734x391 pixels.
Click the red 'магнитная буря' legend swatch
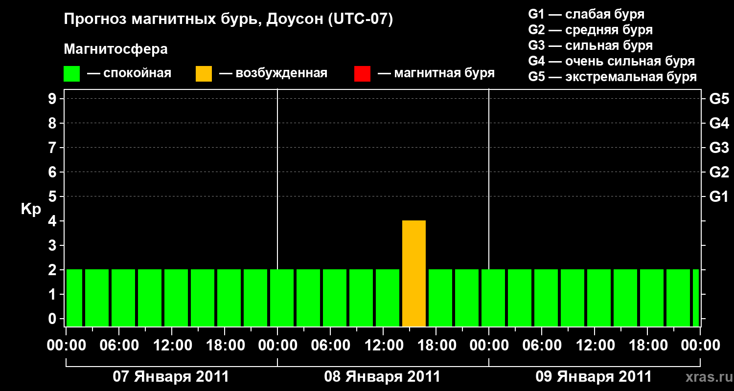pyautogui.click(x=362, y=74)
